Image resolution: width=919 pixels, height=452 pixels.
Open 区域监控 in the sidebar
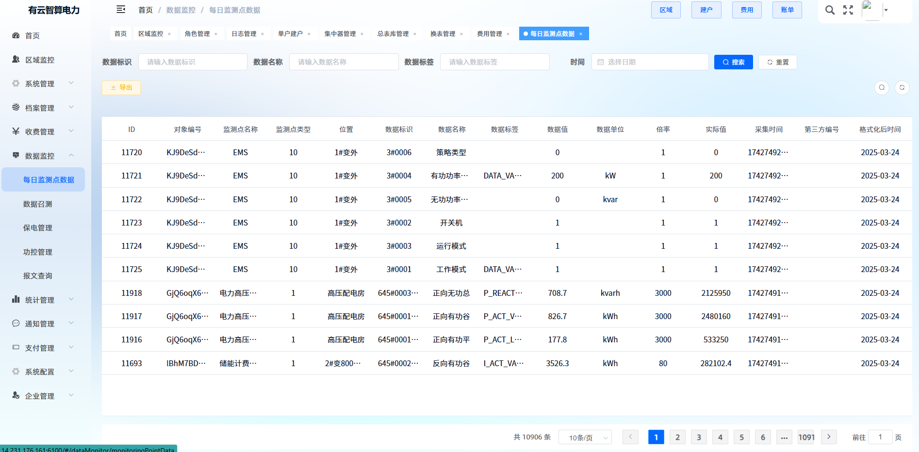tap(40, 60)
